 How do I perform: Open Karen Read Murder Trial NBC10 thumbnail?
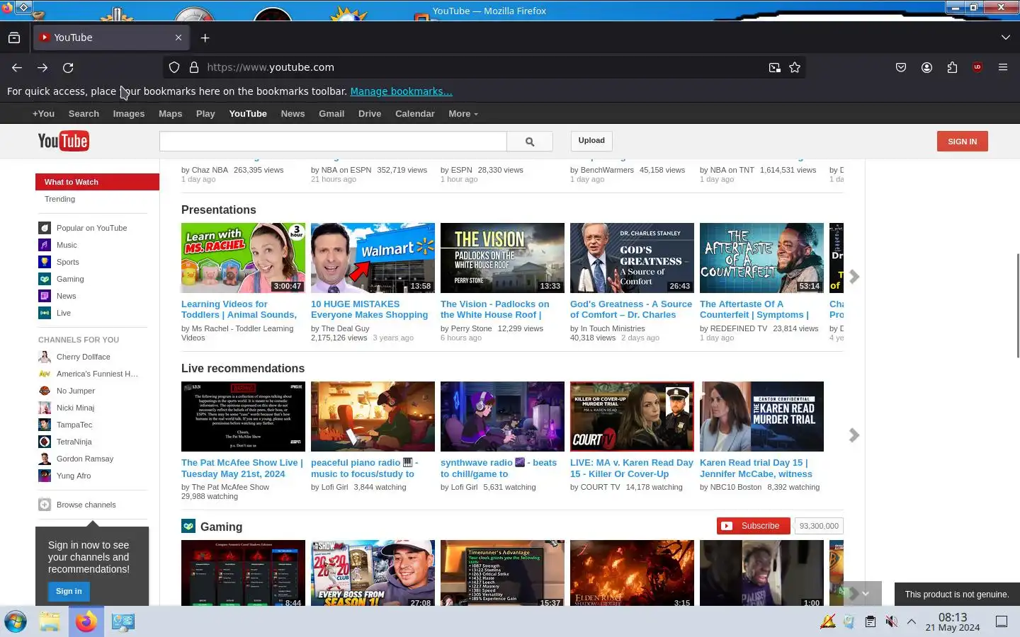(x=761, y=416)
